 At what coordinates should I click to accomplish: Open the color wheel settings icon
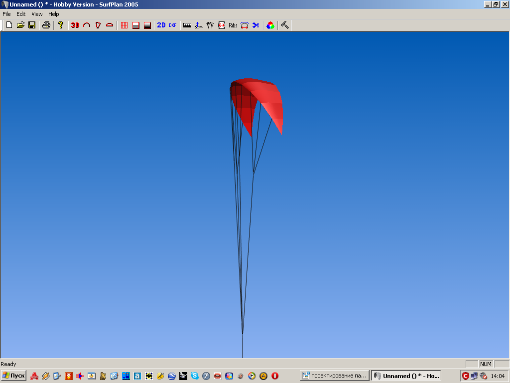click(x=270, y=25)
